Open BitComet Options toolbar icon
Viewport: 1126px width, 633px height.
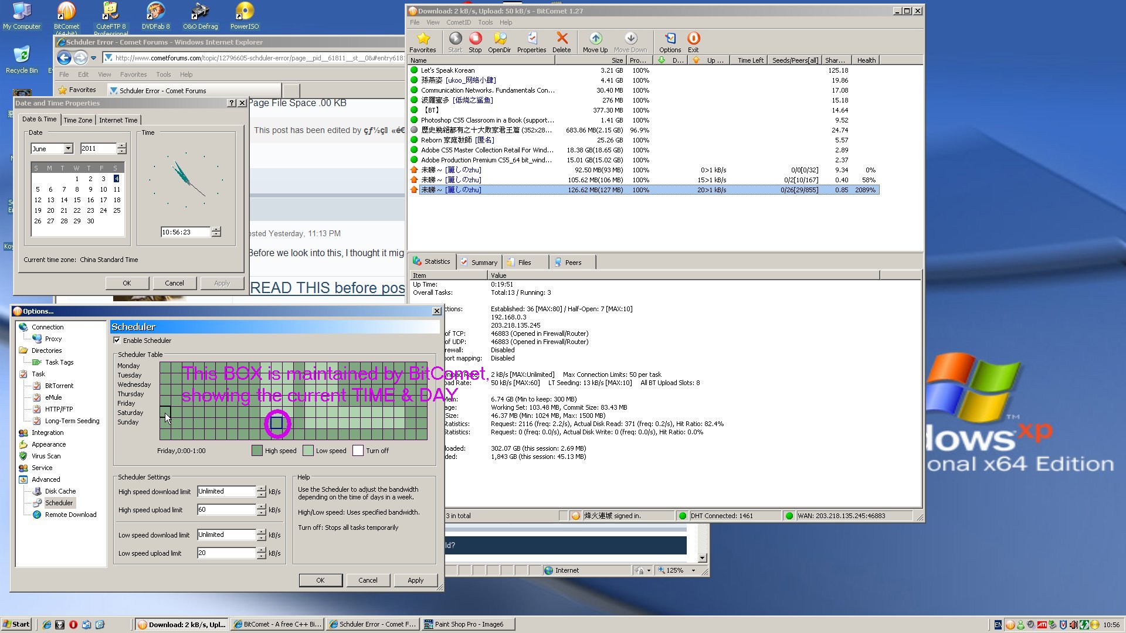[x=670, y=39]
